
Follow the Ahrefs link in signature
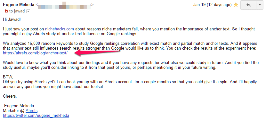32,111
